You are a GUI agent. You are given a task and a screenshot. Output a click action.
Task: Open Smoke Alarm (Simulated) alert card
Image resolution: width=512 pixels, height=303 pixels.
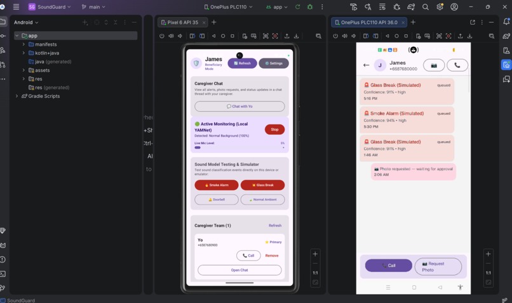[407, 120]
